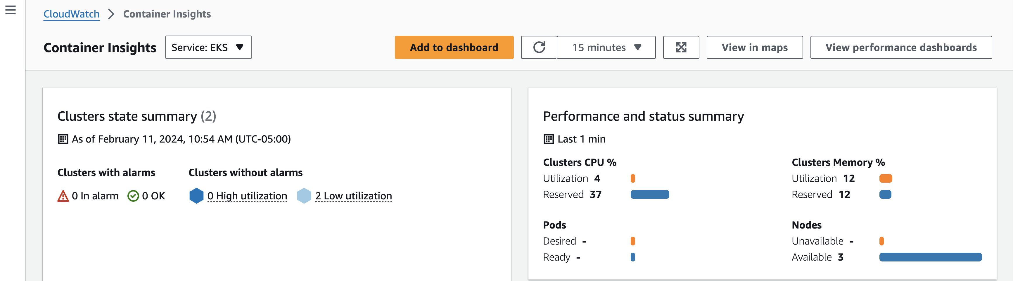The image size is (1013, 281).
Task: Select Container Insights breadcrumb item
Action: [x=167, y=14]
